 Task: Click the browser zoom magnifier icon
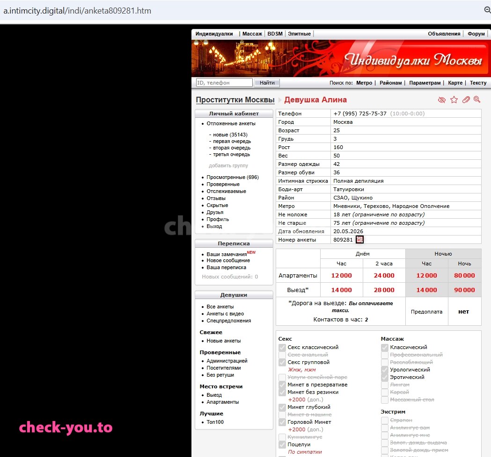tap(488, 10)
